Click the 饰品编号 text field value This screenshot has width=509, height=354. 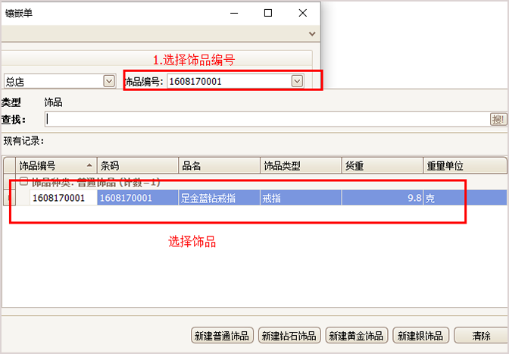230,81
